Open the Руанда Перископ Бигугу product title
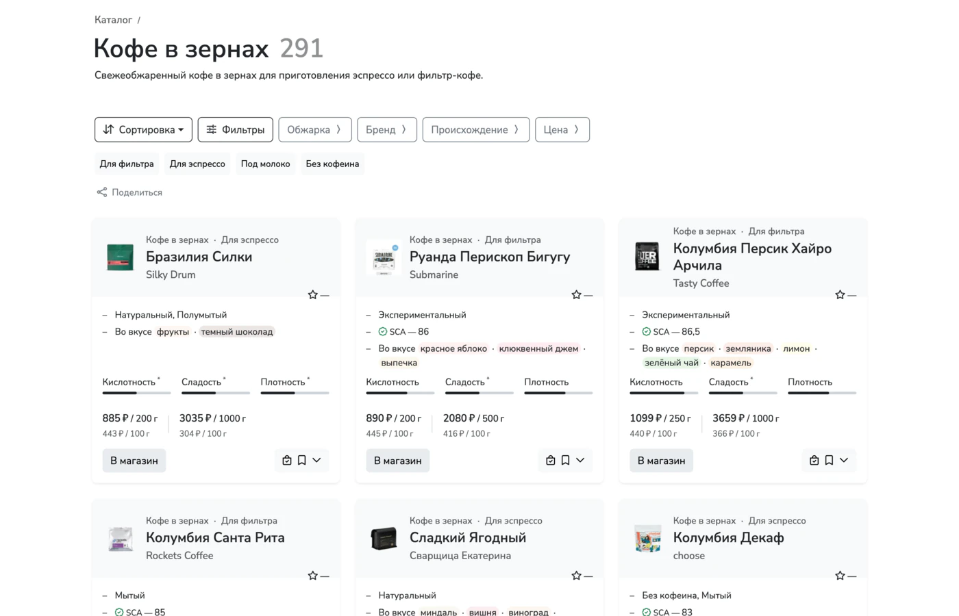 (x=490, y=257)
